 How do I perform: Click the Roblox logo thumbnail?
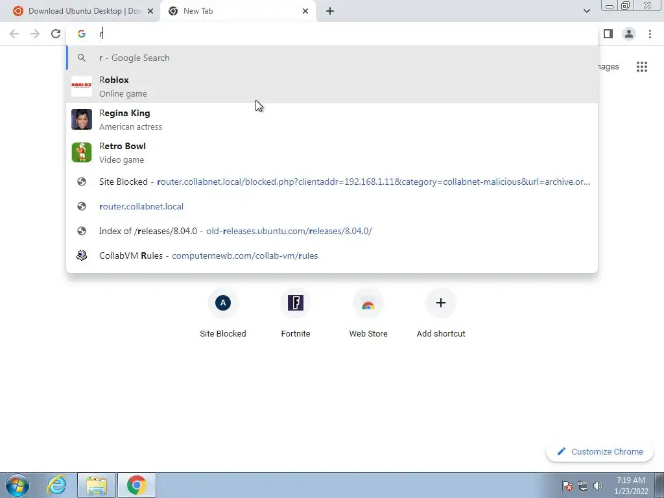click(81, 86)
